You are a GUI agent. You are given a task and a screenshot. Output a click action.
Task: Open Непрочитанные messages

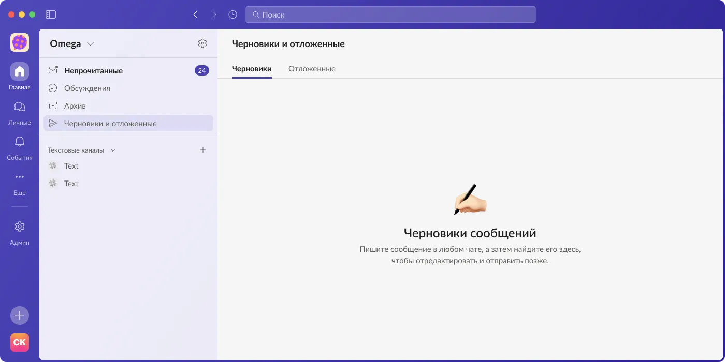[128, 70]
